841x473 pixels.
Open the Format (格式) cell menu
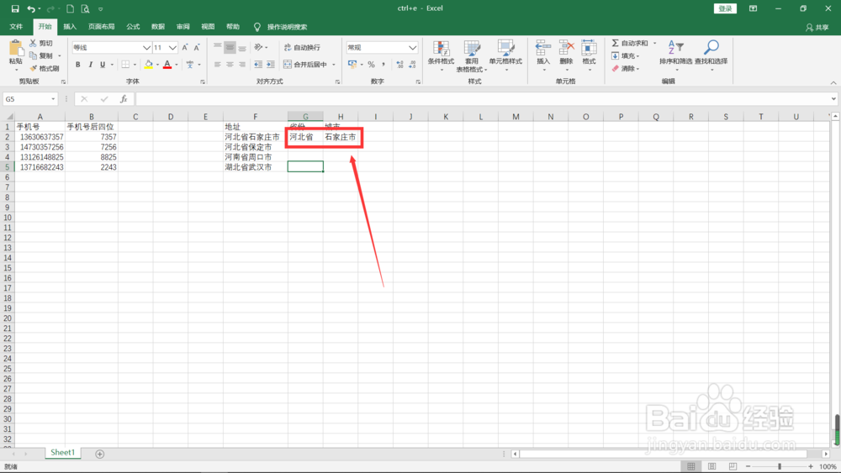coord(589,55)
